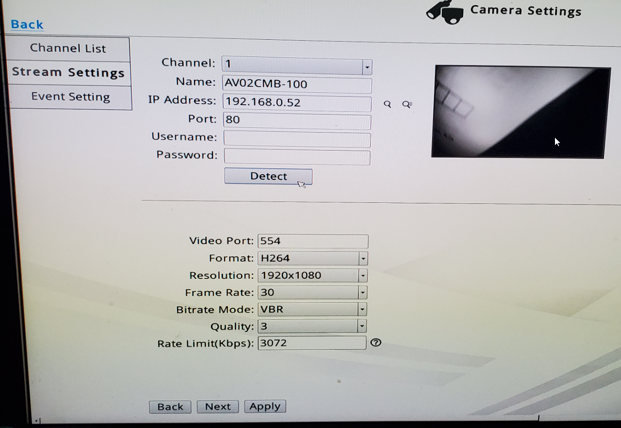Click the Rate Limit field 3072

coord(312,343)
